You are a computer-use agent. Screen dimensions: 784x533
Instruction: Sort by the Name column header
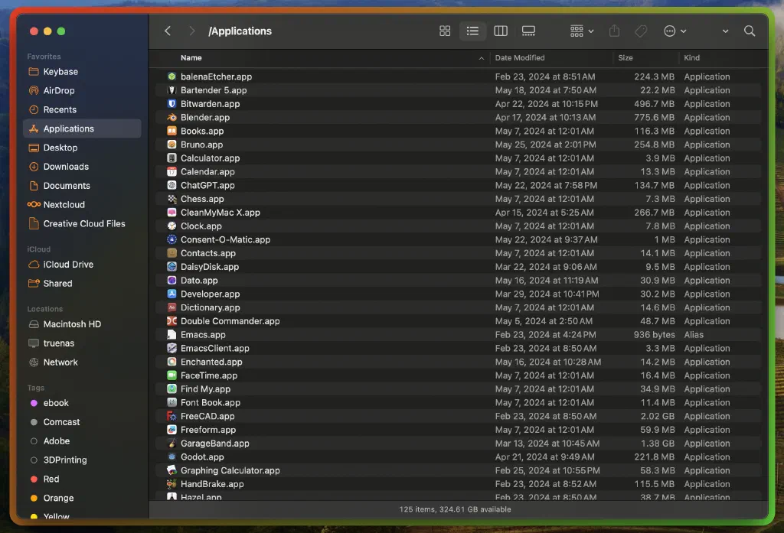[x=191, y=58]
